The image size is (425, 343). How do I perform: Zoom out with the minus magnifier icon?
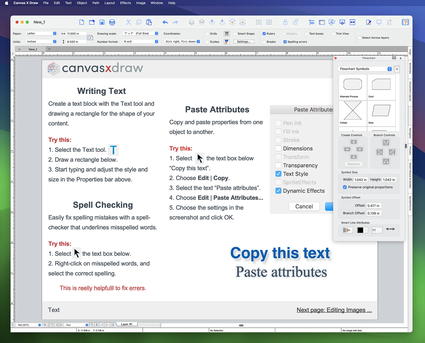click(x=13, y=325)
